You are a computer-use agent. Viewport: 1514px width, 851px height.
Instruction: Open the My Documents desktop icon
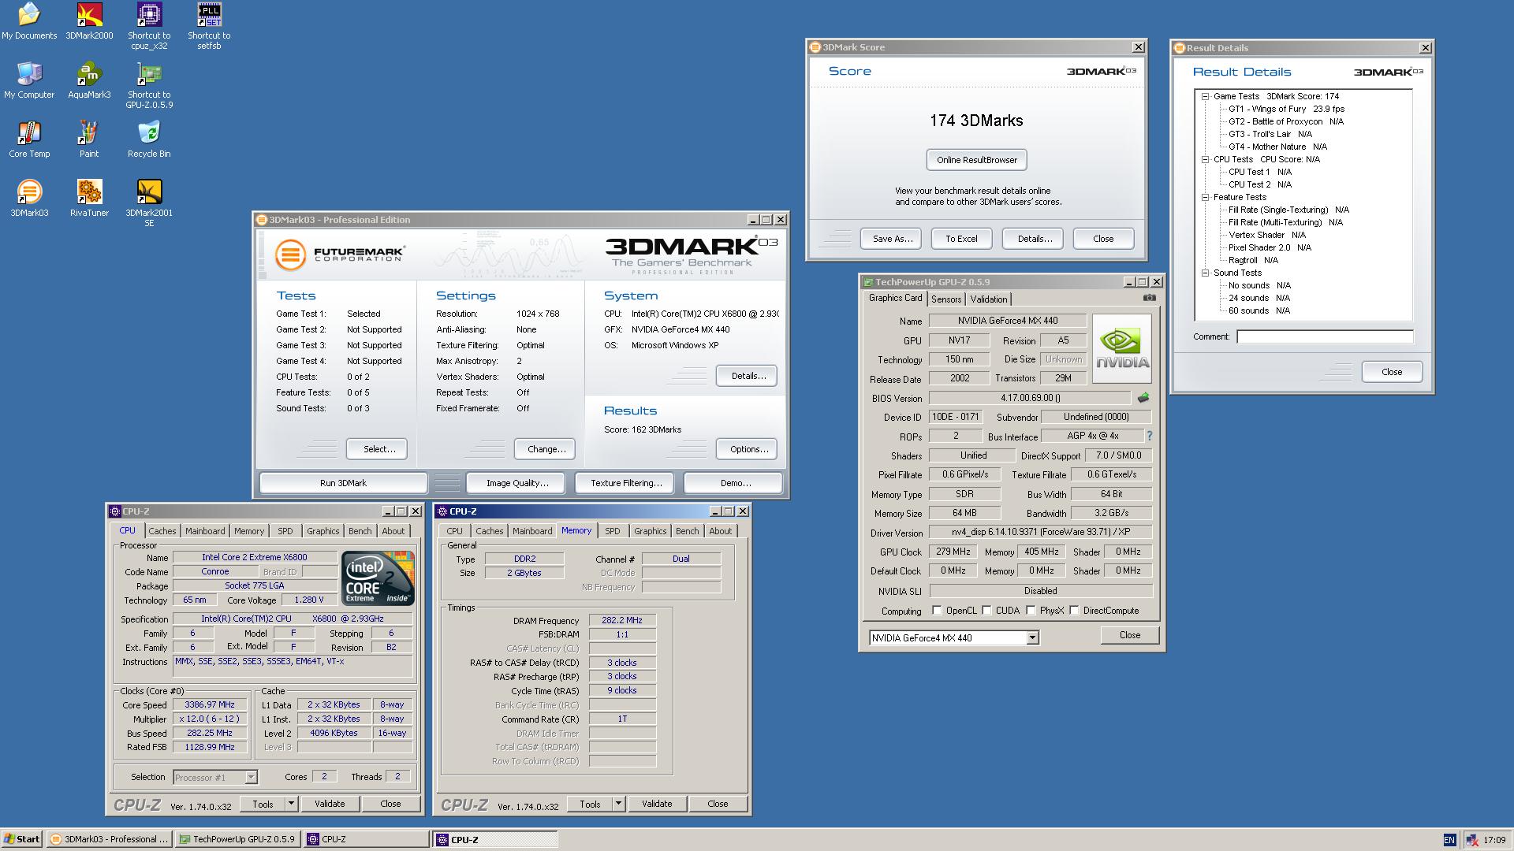pos(29,21)
